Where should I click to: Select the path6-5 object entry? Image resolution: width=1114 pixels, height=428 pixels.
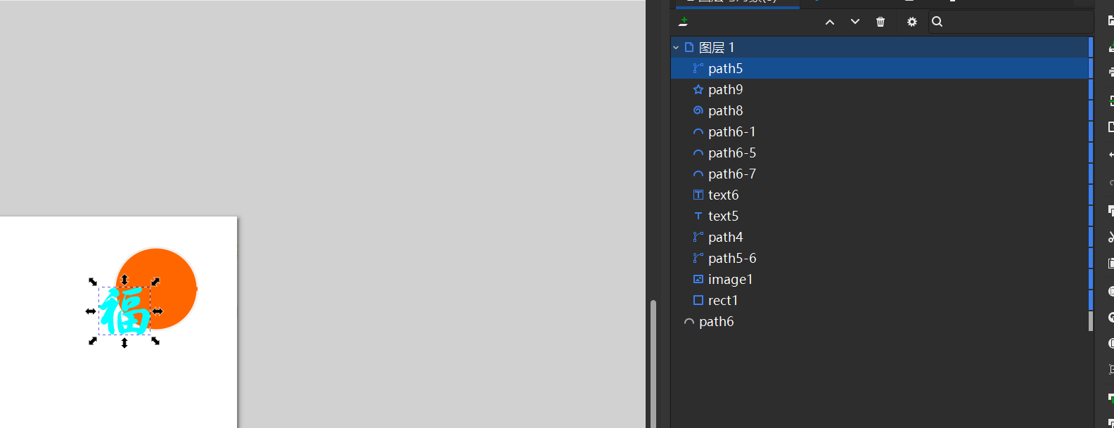tap(732, 153)
